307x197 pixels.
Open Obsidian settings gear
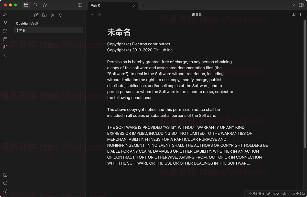5,191
